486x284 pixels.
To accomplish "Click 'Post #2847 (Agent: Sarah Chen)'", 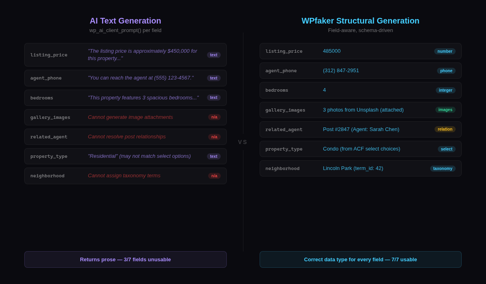I will tap(361, 129).
